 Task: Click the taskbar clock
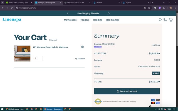pyautogui.click(x=169, y=109)
